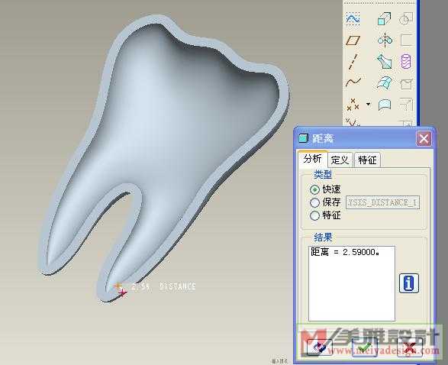Select the 快速 radio option
Viewport: 448px width, 365px height.
[x=314, y=189]
